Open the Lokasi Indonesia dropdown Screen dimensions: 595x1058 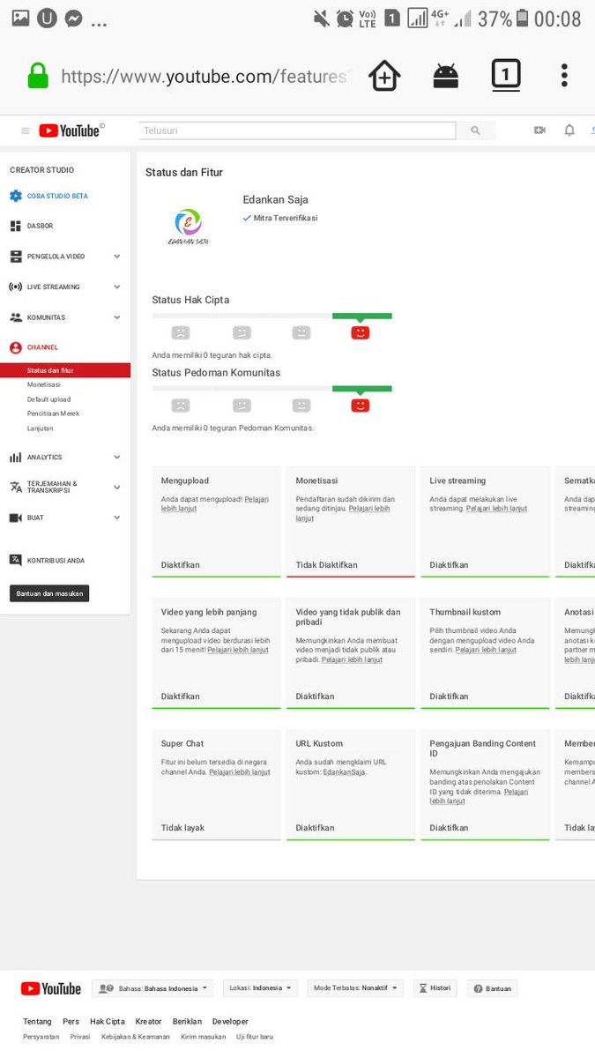tap(260, 988)
